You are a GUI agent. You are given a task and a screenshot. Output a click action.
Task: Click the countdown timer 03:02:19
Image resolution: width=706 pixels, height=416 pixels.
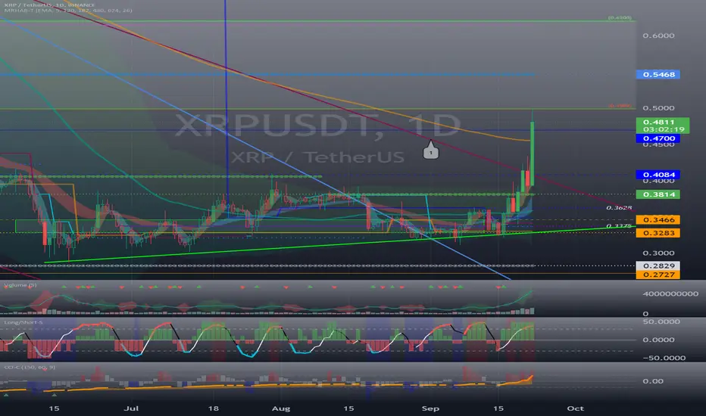point(664,129)
